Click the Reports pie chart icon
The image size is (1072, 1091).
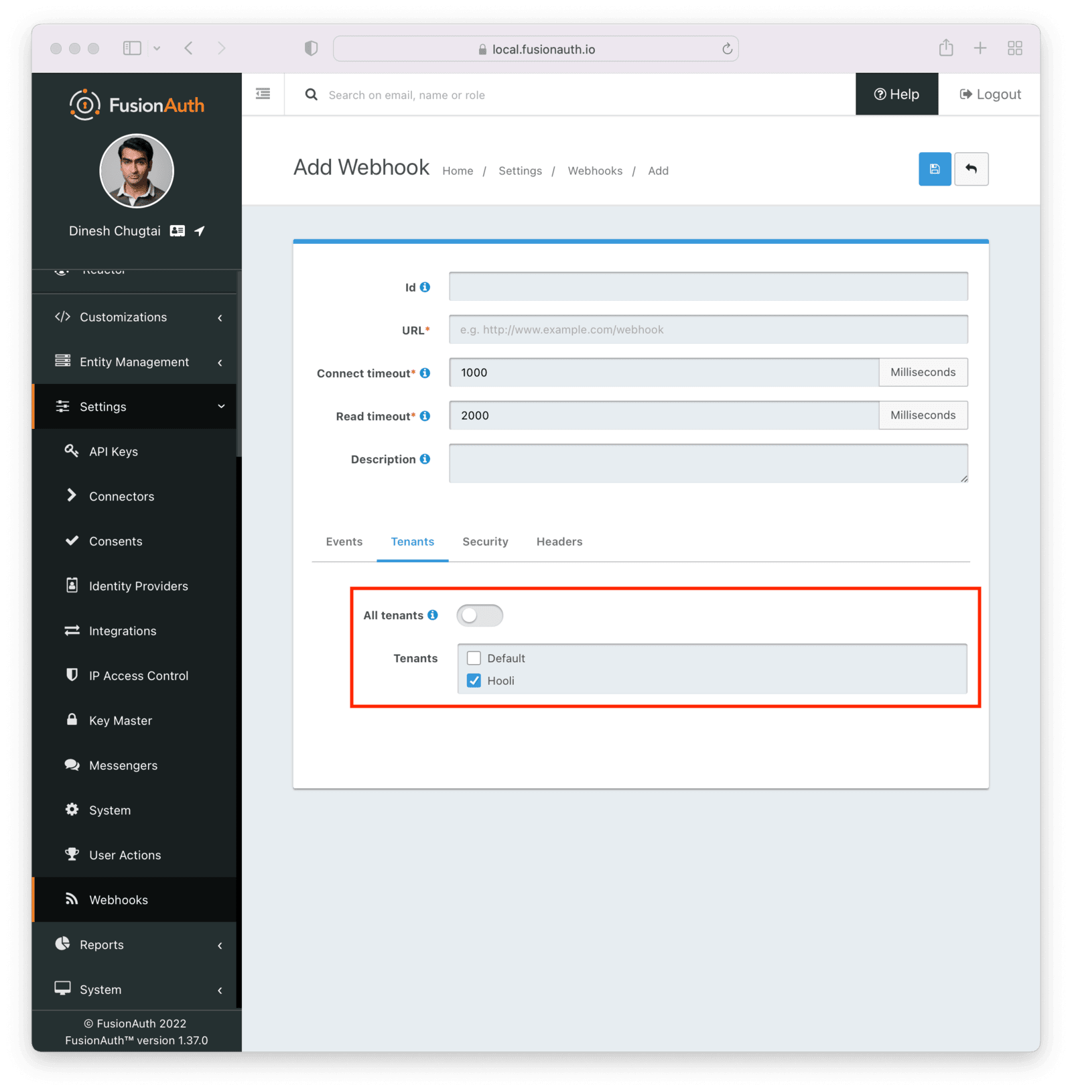[62, 944]
